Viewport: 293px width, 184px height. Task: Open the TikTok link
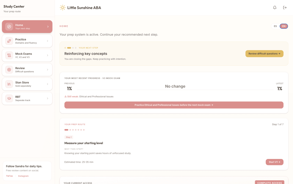[x=9, y=176]
